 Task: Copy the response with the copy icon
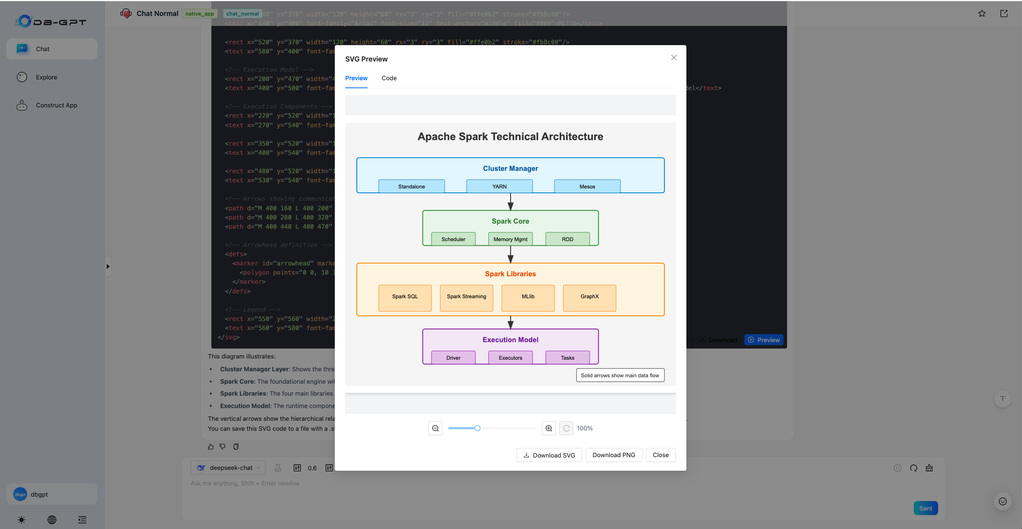tap(236, 447)
